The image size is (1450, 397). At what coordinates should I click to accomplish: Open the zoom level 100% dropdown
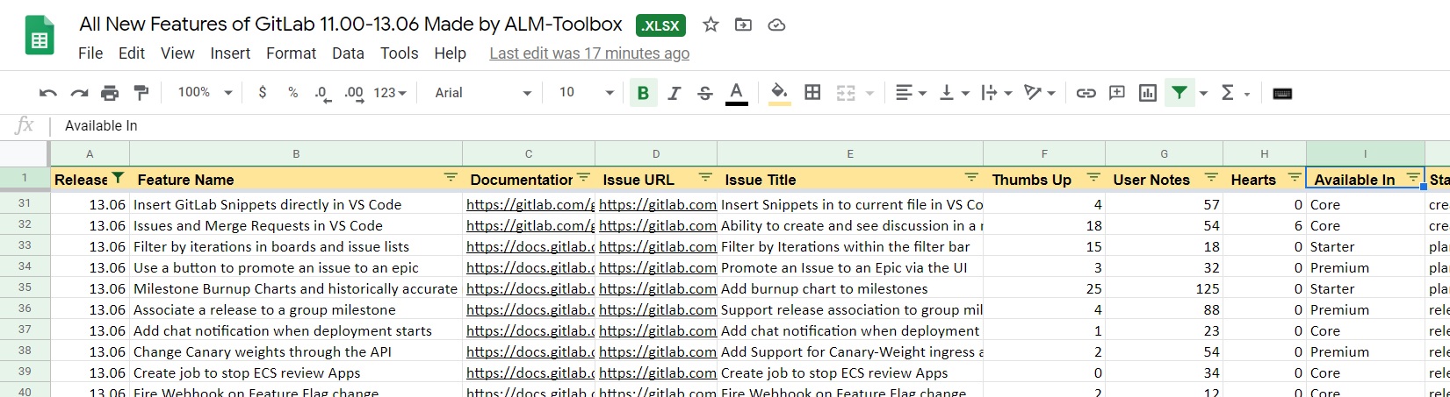tap(205, 93)
